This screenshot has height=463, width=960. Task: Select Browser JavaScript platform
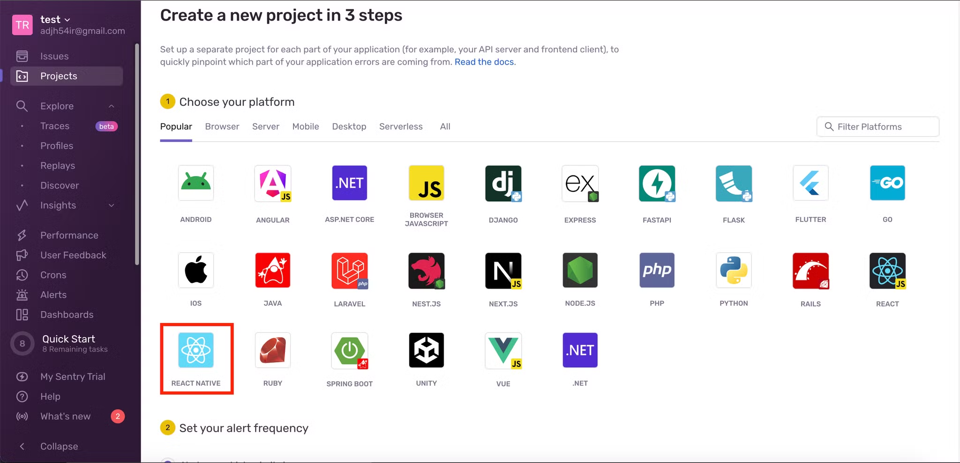pos(427,183)
